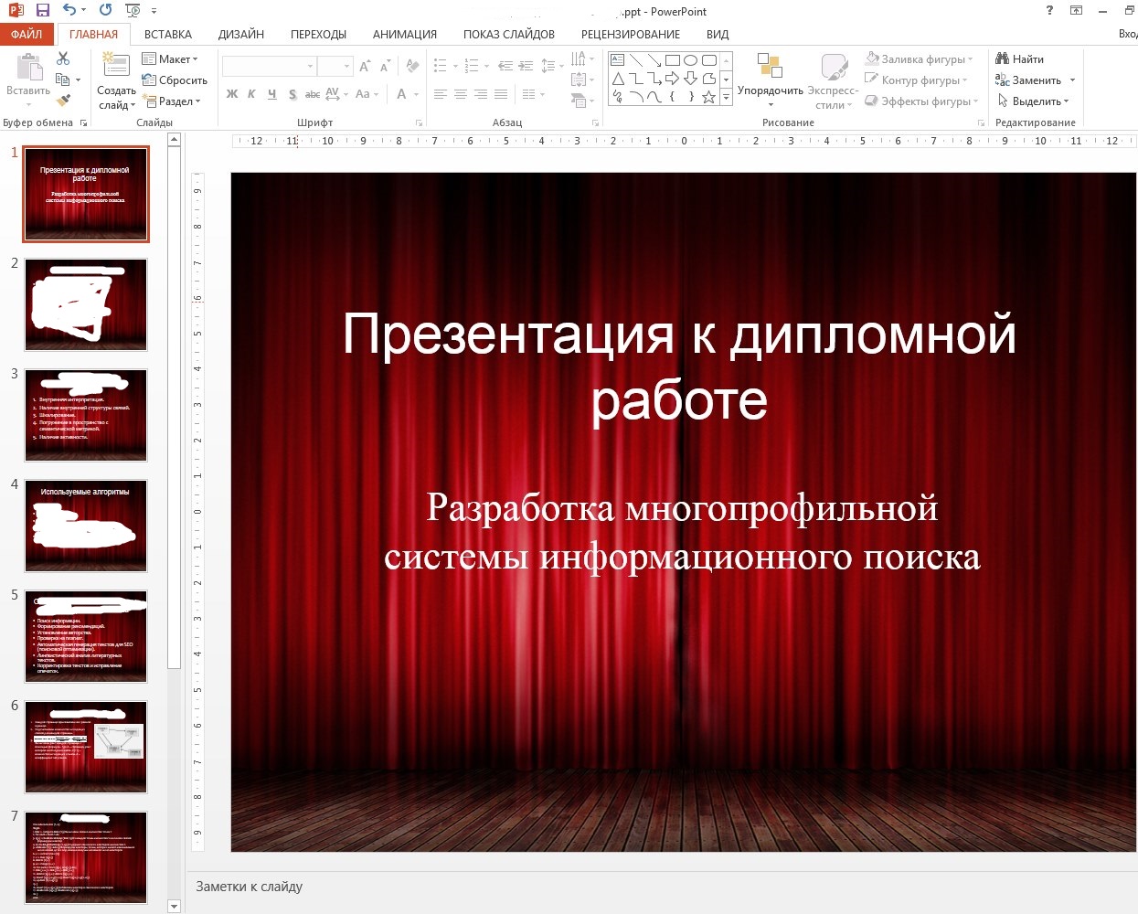Toggle underline Ч formatting
The width and height of the screenshot is (1138, 914).
[x=271, y=94]
